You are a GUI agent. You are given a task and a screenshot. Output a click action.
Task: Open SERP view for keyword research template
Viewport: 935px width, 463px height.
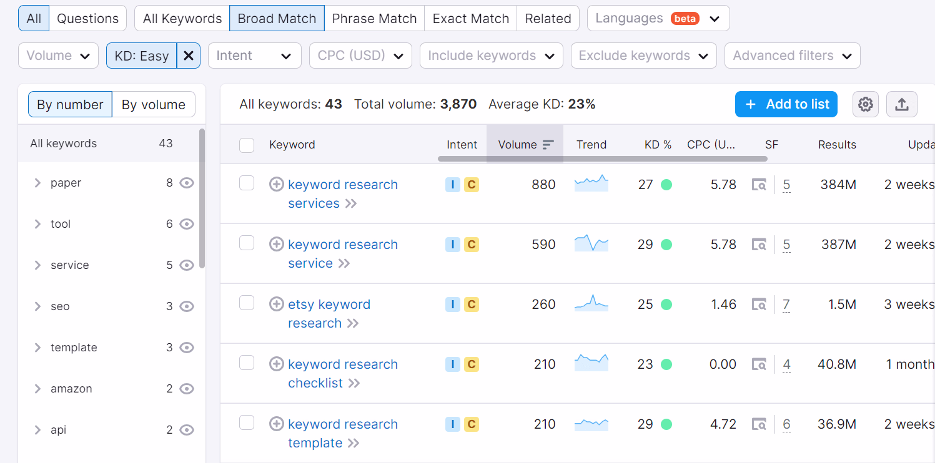(759, 424)
